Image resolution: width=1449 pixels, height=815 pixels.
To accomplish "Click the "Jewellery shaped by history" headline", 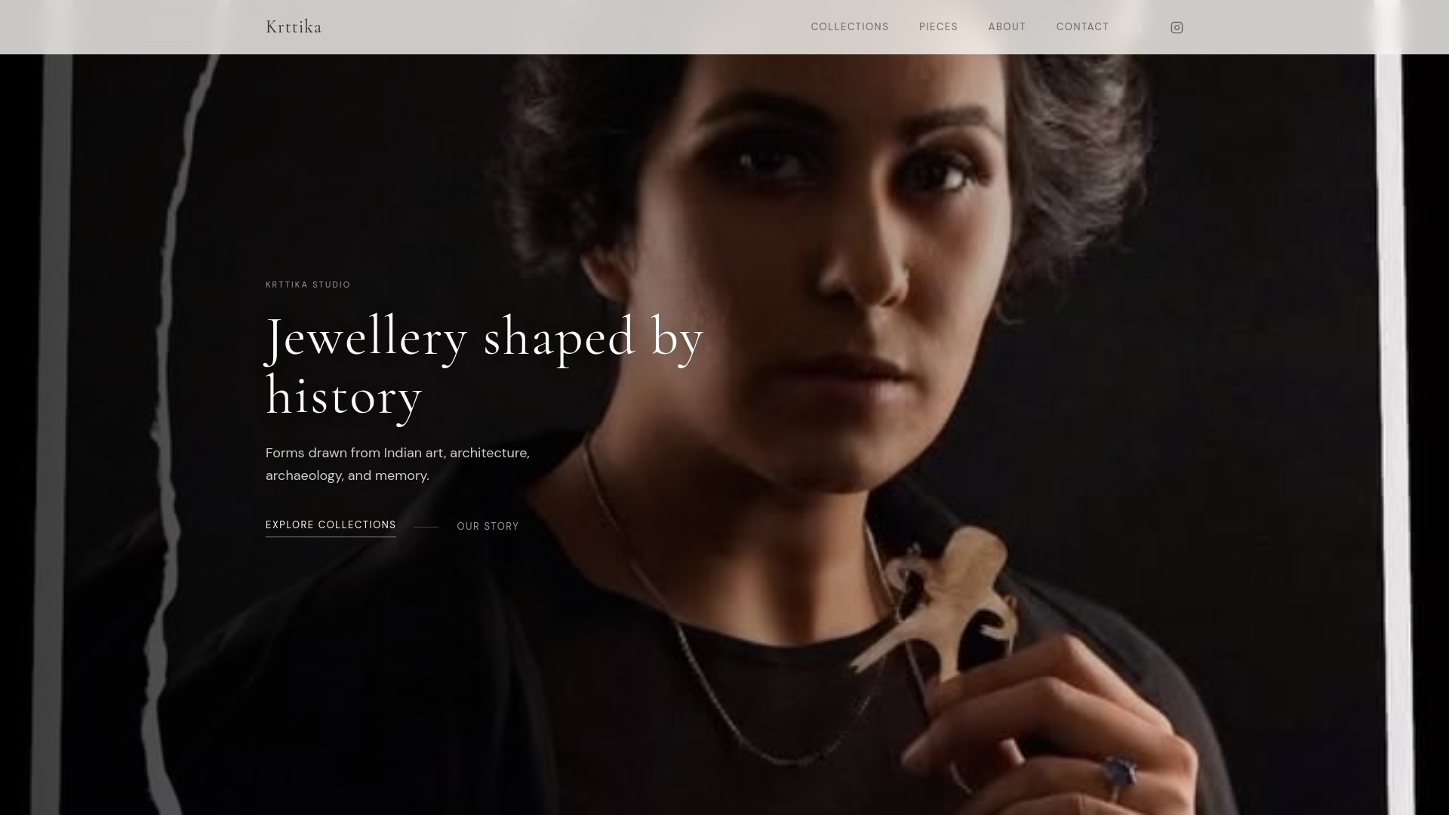I will point(485,366).
